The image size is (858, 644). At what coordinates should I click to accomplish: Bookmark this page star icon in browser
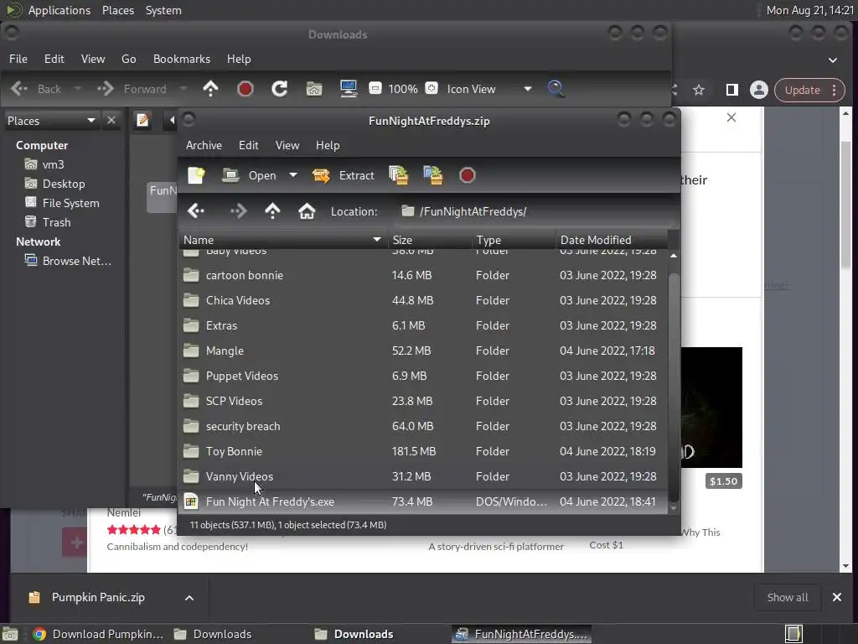[699, 91]
